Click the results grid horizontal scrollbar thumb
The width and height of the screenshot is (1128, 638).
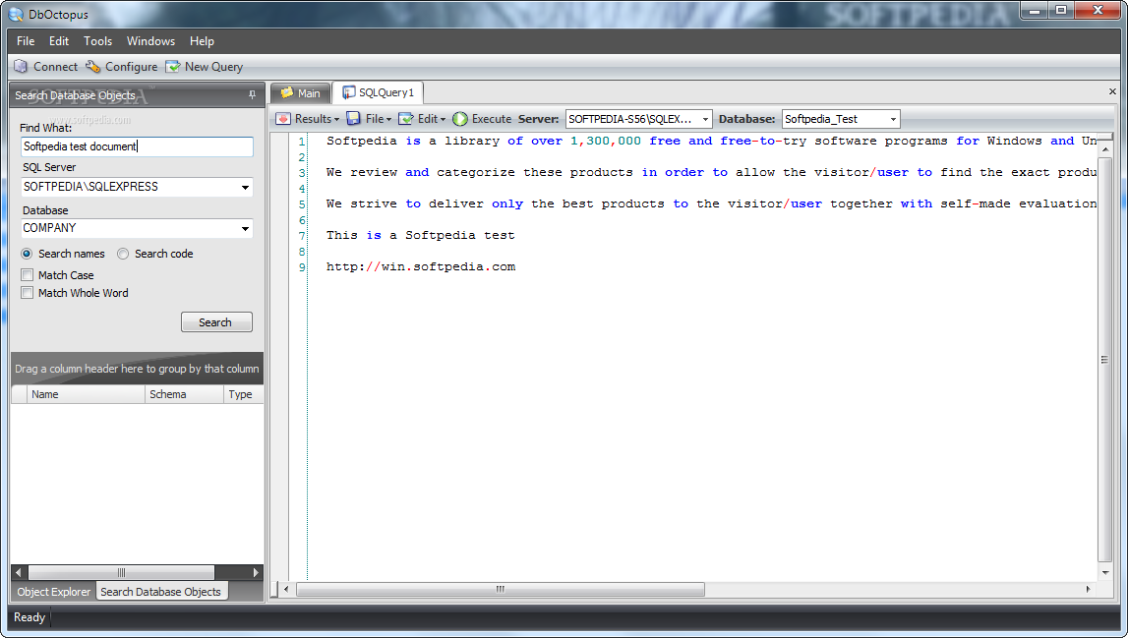click(121, 572)
